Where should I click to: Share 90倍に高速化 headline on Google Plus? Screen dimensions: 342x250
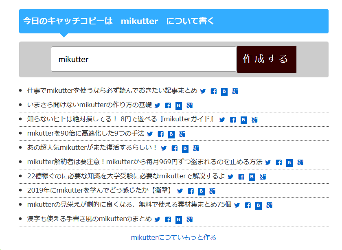point(182,134)
